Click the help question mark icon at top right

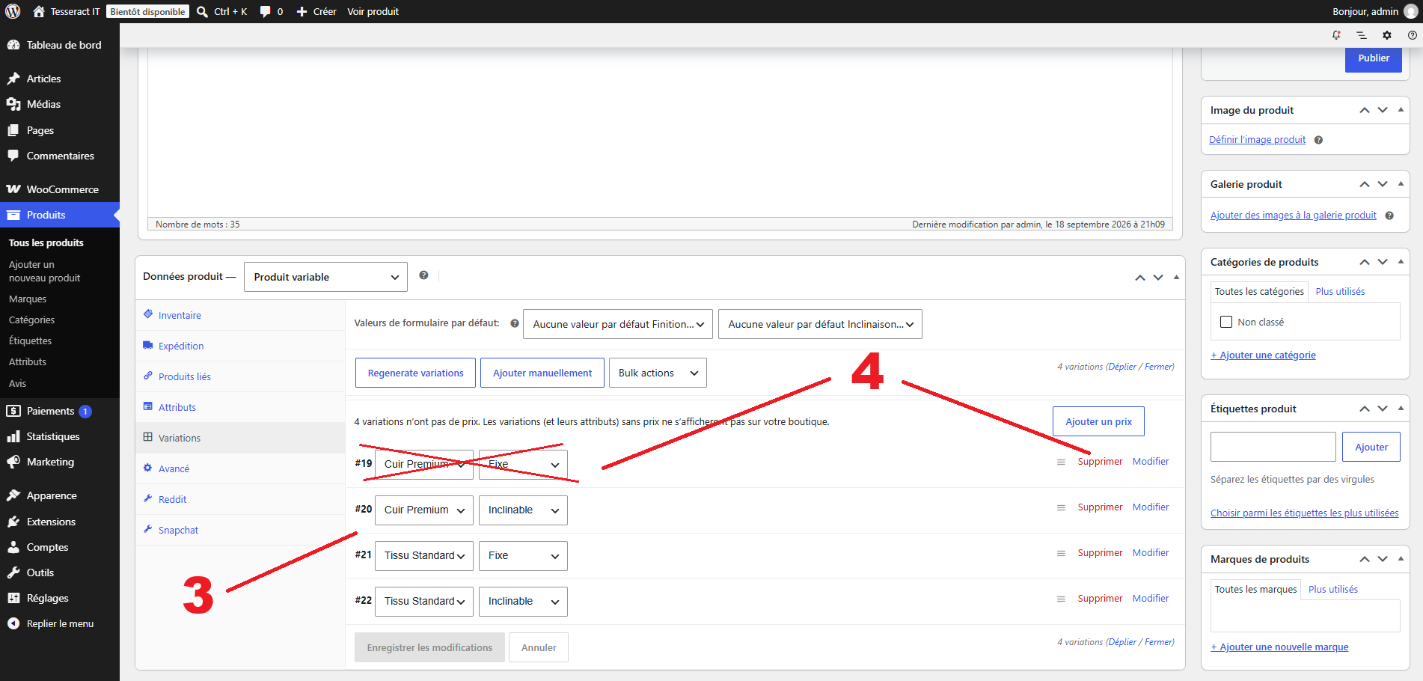[1413, 35]
